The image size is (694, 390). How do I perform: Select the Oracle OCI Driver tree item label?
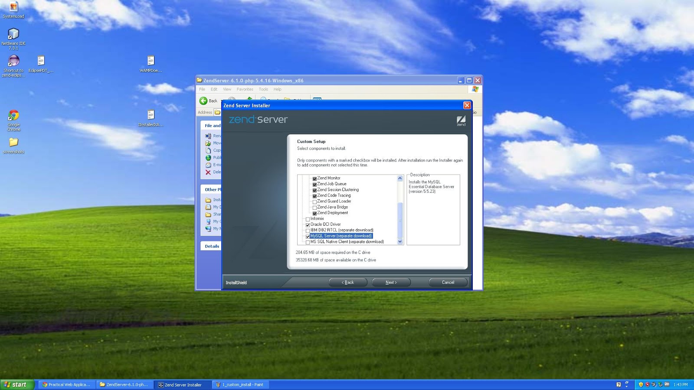point(325,224)
